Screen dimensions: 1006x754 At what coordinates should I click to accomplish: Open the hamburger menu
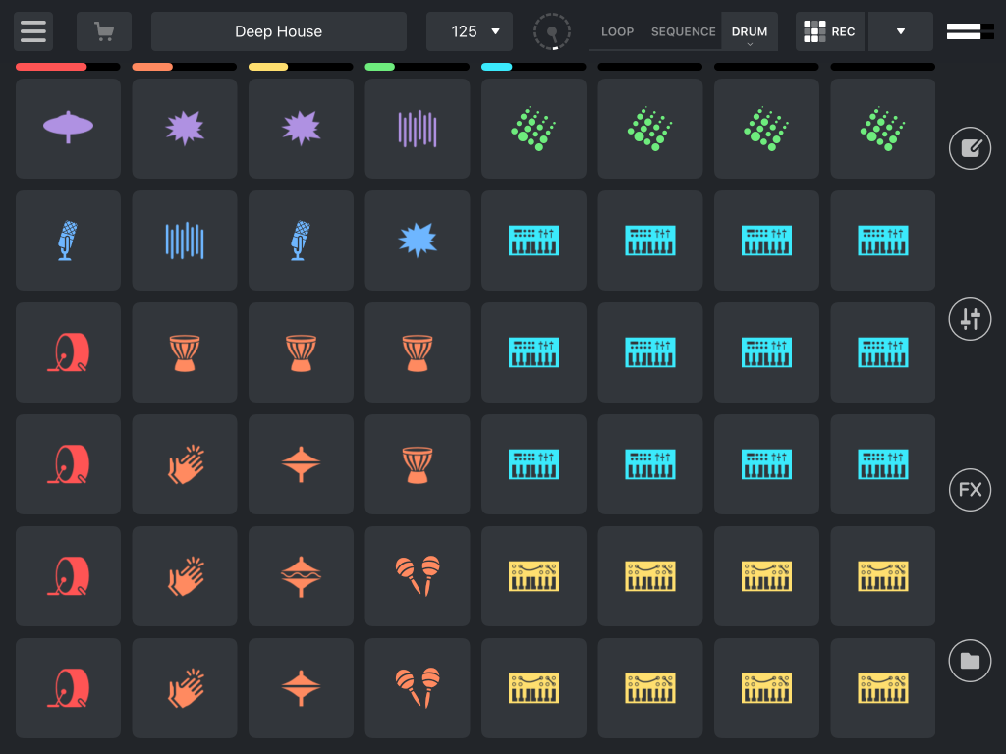pos(32,30)
